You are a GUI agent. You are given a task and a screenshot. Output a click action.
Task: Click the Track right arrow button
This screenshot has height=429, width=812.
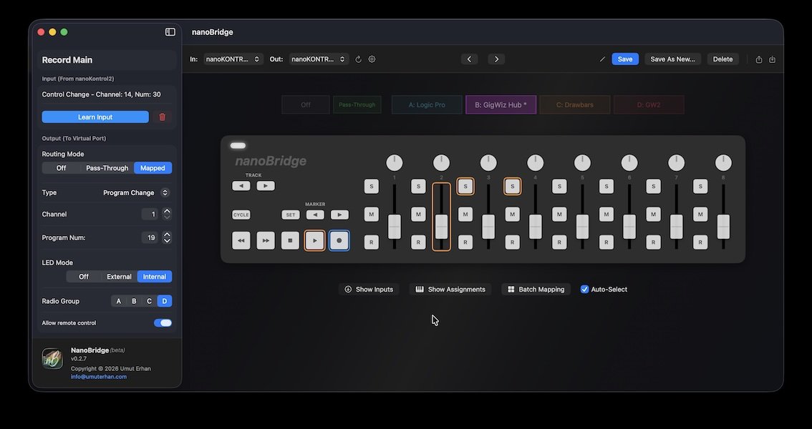[x=266, y=186]
